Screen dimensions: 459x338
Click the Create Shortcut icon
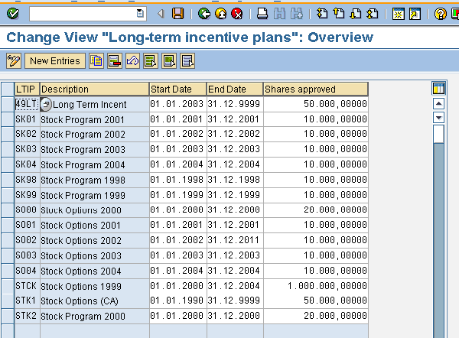[x=415, y=14]
